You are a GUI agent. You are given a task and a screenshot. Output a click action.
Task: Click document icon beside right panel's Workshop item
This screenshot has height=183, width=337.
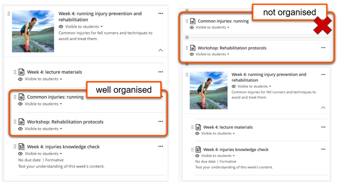pos(193,48)
